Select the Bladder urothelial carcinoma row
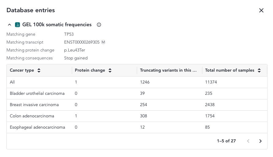Screen dimensions: 273x157 37,94
